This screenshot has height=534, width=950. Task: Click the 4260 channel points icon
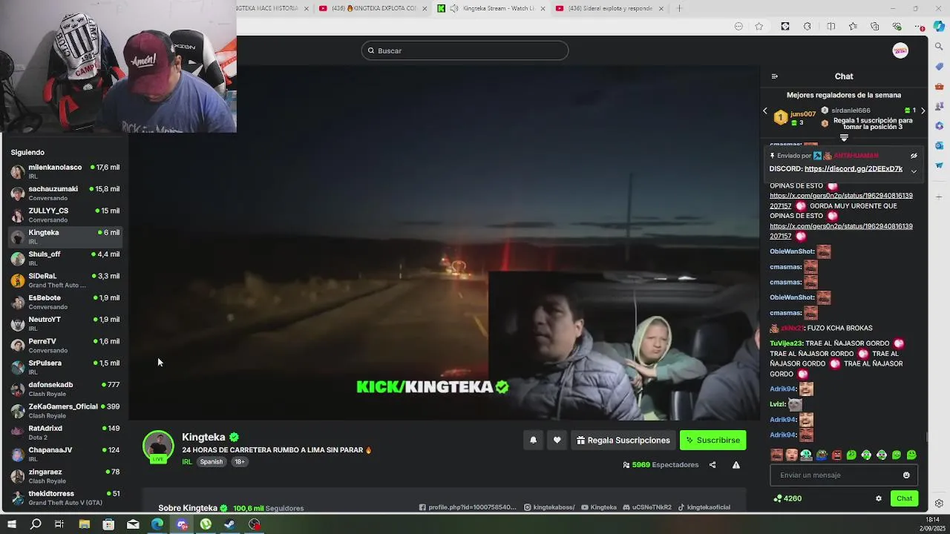777,498
